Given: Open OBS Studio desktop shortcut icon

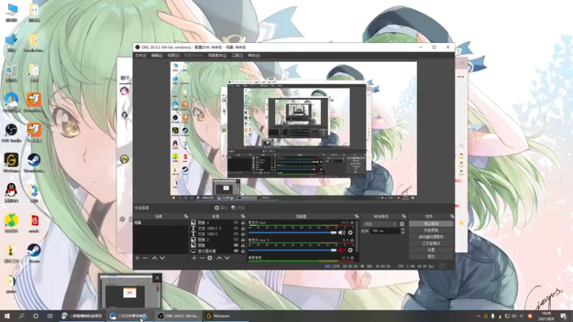Looking at the screenshot, I should [x=11, y=132].
